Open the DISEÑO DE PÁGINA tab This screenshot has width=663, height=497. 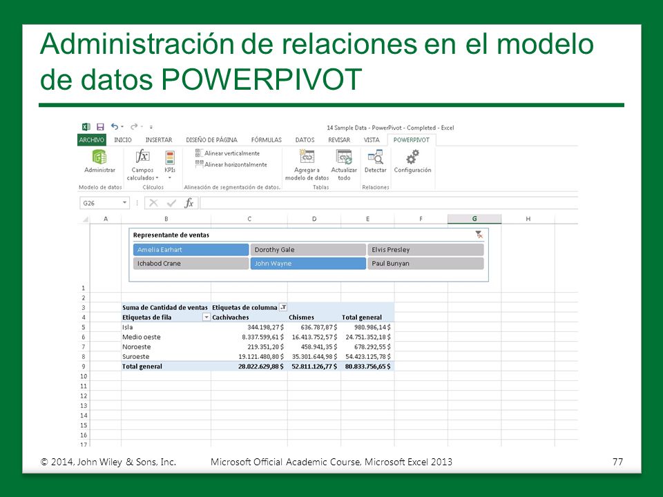pyautogui.click(x=211, y=140)
